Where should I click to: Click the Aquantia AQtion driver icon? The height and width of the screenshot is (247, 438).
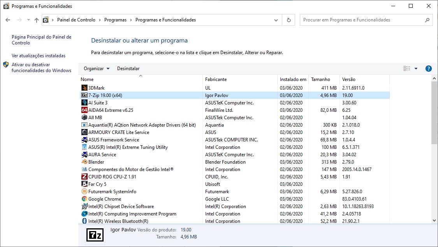click(84, 125)
